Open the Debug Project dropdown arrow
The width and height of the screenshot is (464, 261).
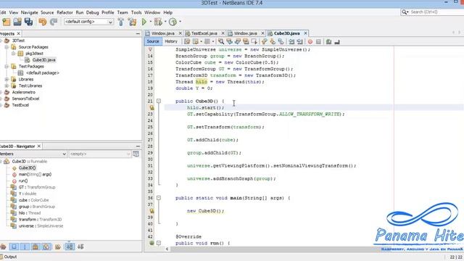pyautogui.click(x=165, y=22)
